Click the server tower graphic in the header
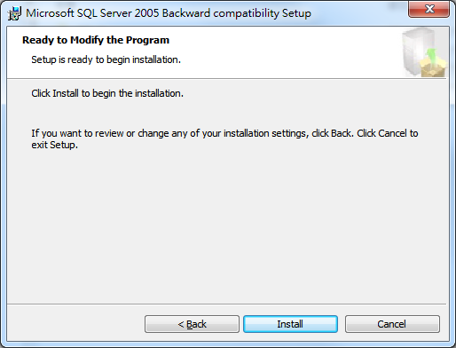Image resolution: width=456 pixels, height=348 pixels. click(x=415, y=51)
